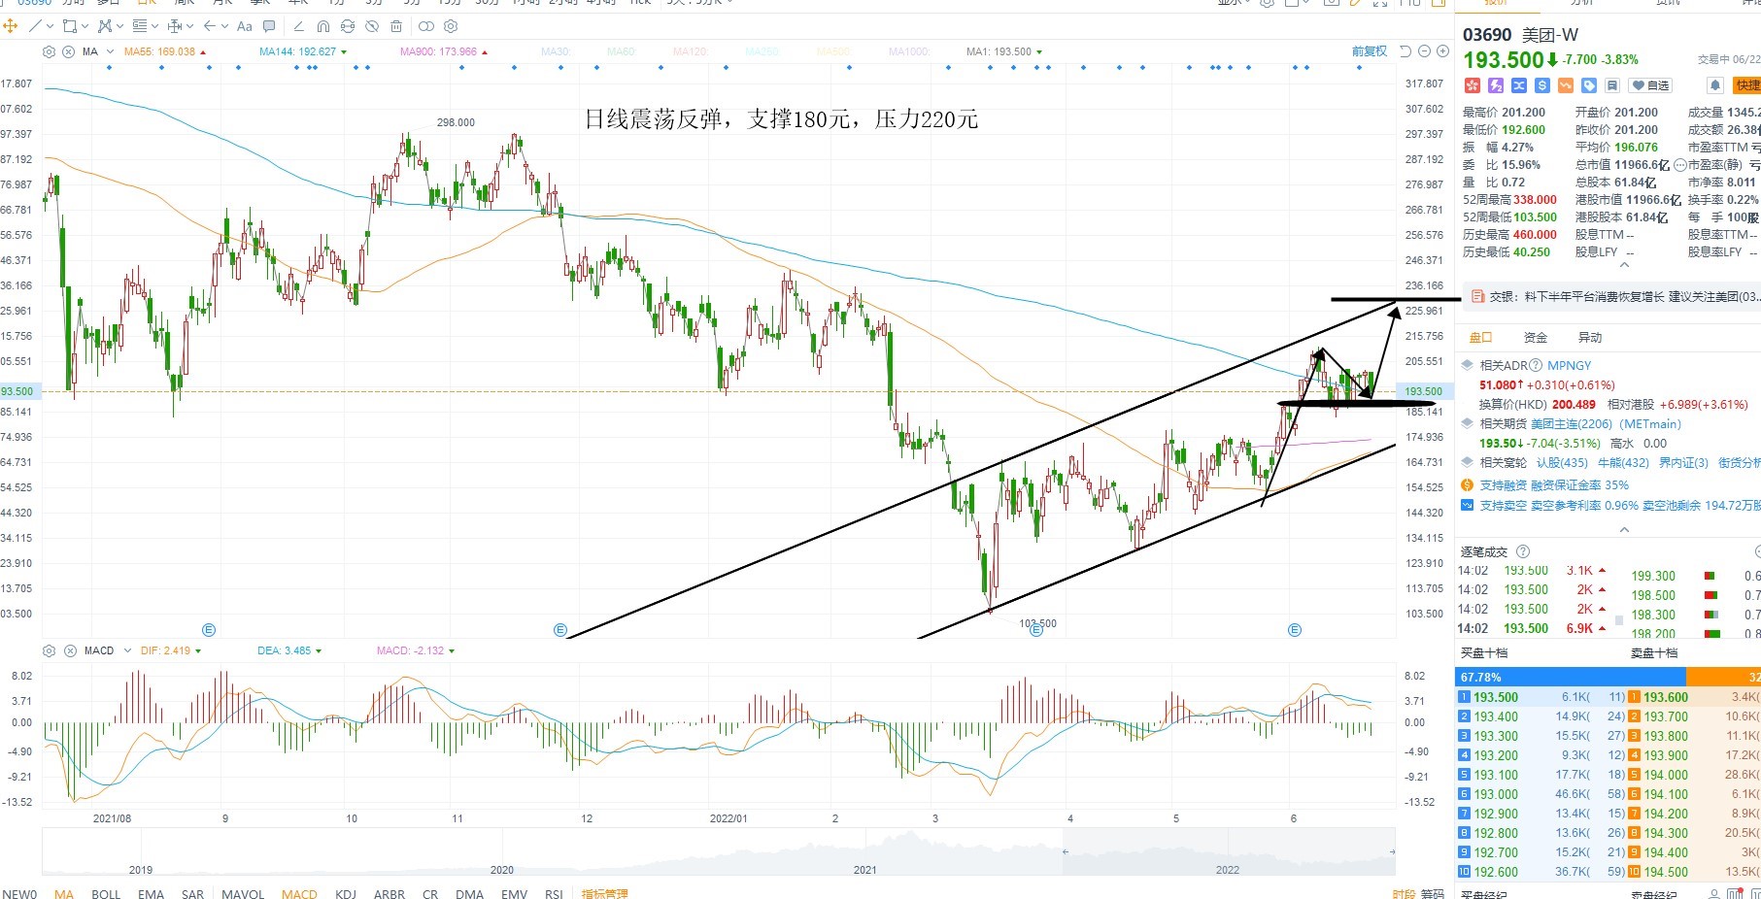Open 牛熊(432) CBBC link
Screen dimensions: 1761x899
click(1623, 462)
